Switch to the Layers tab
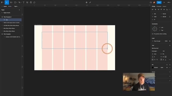Image resolution: width=172 pixels, height=96 pixels. [5, 6]
